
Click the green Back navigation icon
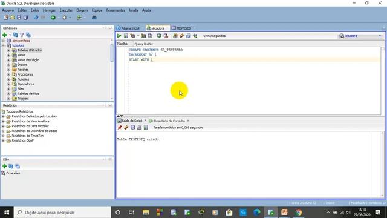point(53,18)
